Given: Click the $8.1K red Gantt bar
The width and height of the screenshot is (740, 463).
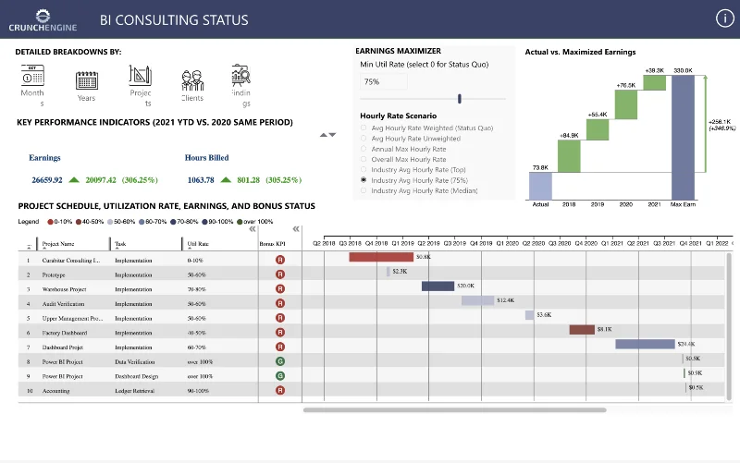Looking at the screenshot, I should click(582, 330).
